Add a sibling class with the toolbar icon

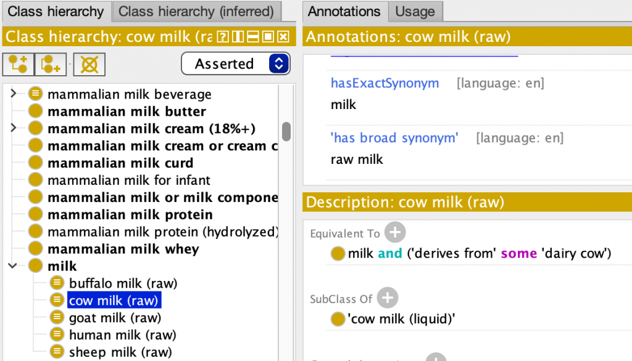point(51,65)
